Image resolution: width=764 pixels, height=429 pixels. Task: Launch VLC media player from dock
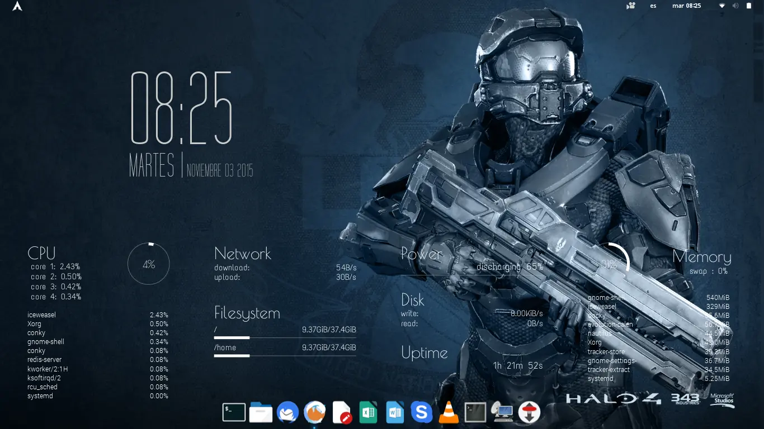click(x=449, y=412)
